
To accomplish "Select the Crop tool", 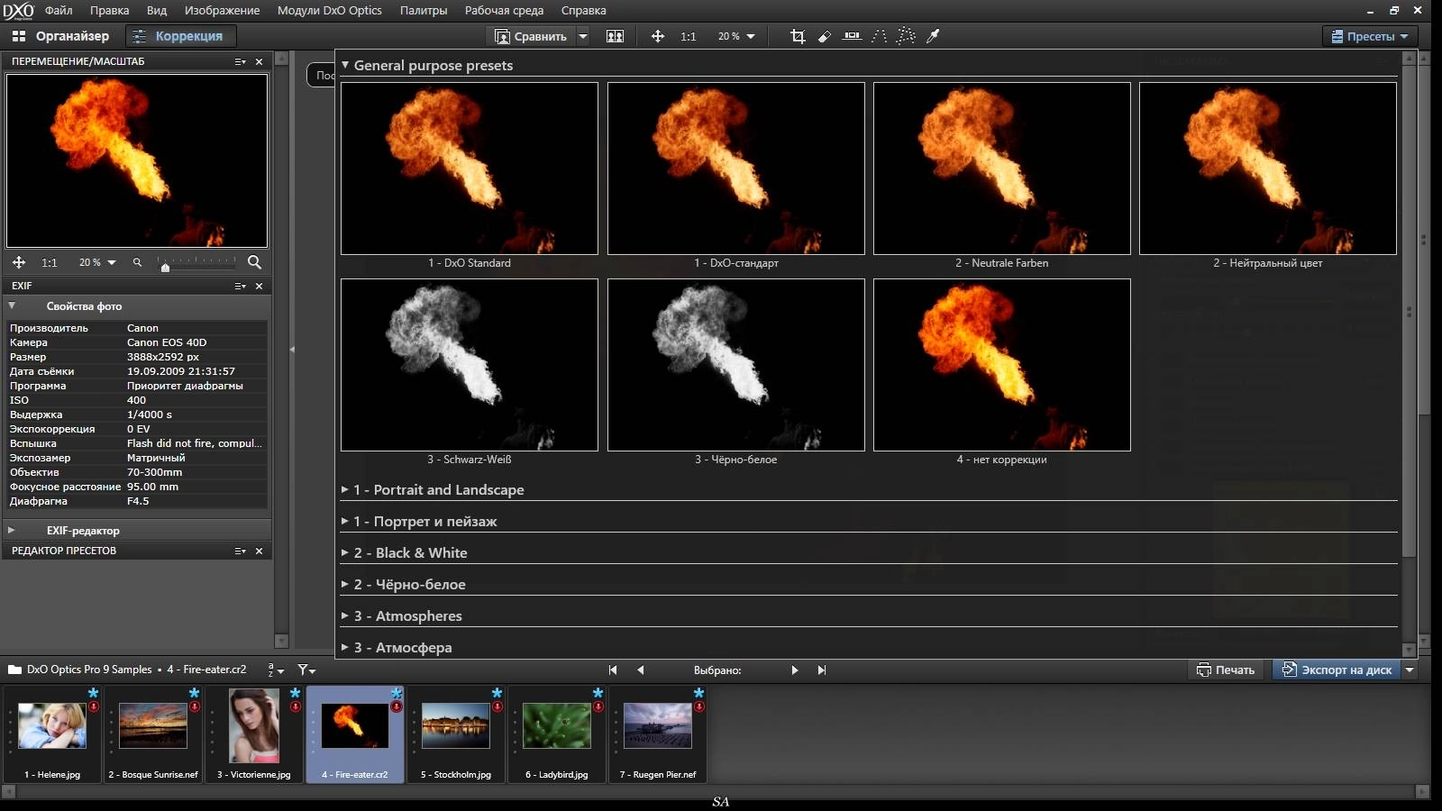I will (x=798, y=36).
